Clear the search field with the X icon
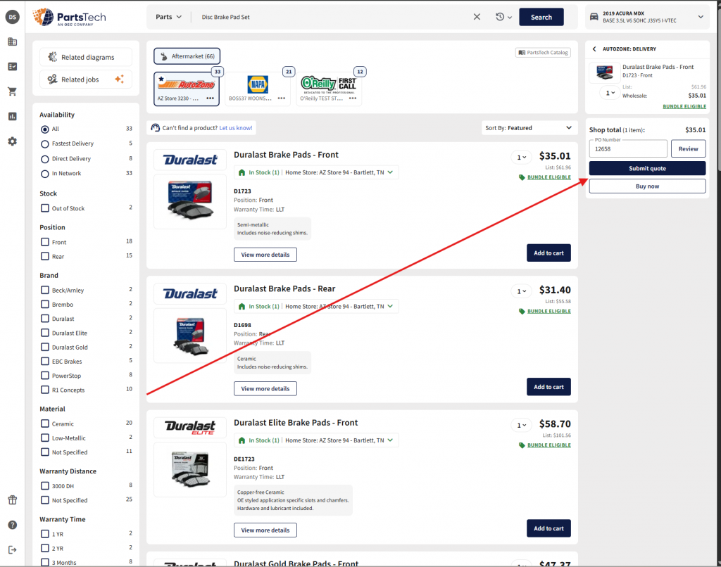Image resolution: width=721 pixels, height=567 pixels. click(x=477, y=17)
